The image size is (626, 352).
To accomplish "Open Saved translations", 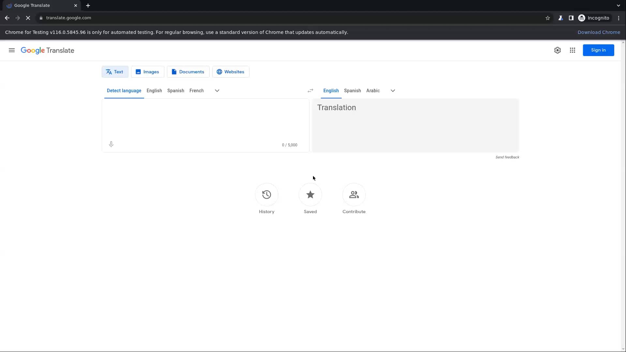I will [310, 198].
